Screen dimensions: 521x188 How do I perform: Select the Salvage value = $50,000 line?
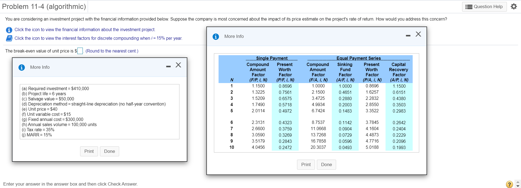click(x=48, y=99)
